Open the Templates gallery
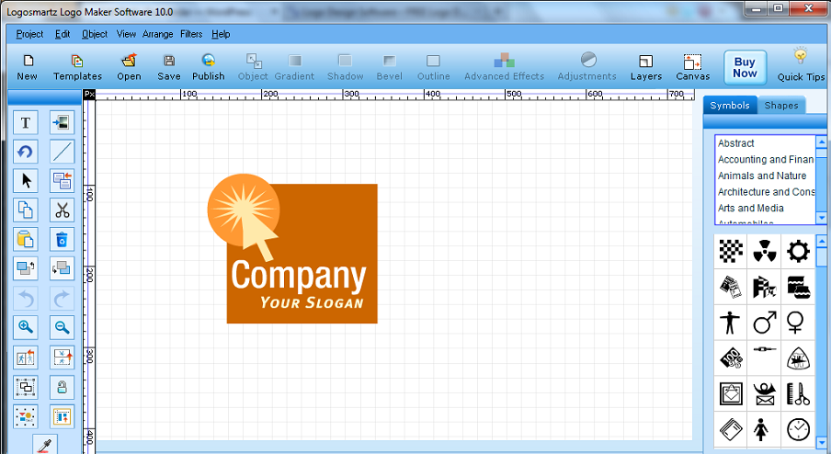The image size is (831, 454). [77, 67]
